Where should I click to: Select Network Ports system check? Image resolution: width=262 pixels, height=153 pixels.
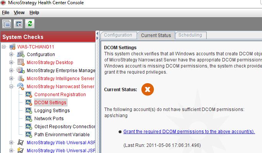pyautogui.click(x=49, y=119)
